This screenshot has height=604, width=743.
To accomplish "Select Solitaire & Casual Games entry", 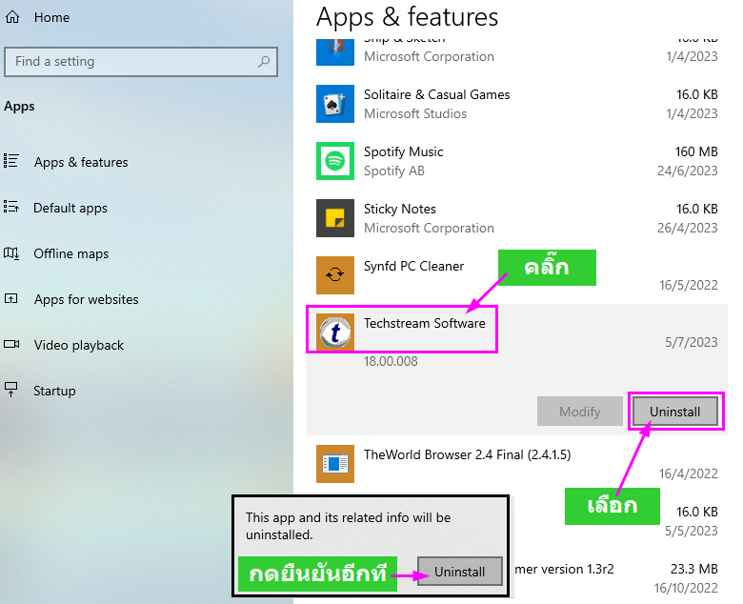I will 517,104.
